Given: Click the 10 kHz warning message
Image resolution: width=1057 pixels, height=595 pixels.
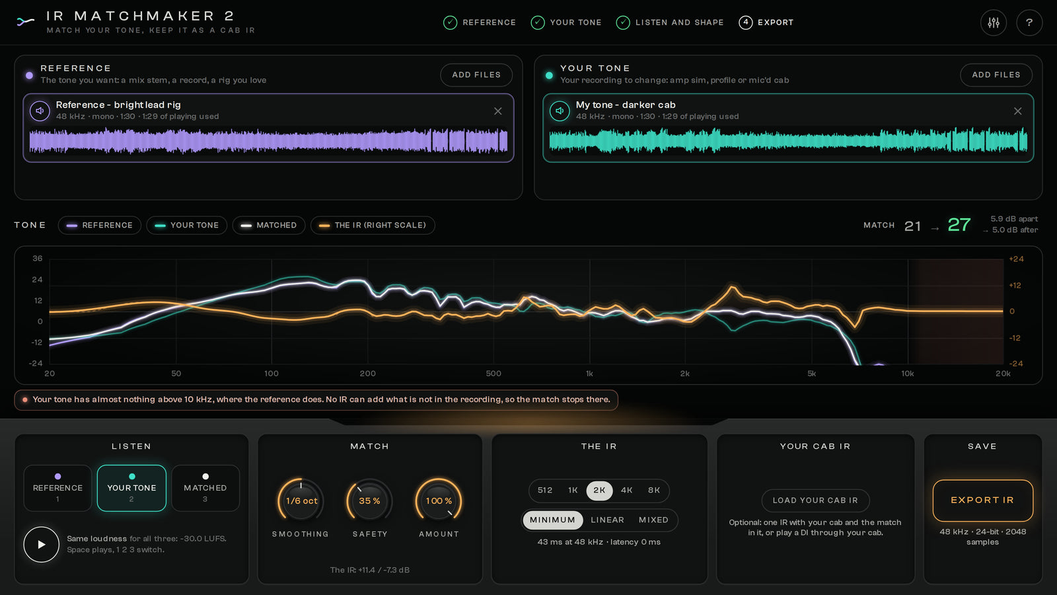Looking at the screenshot, I should [x=316, y=400].
